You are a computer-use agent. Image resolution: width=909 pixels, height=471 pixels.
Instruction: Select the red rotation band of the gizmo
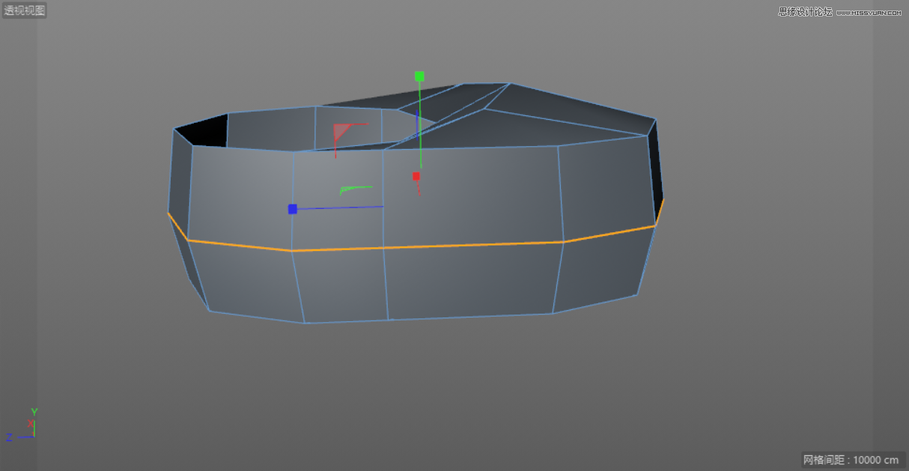coord(342,129)
